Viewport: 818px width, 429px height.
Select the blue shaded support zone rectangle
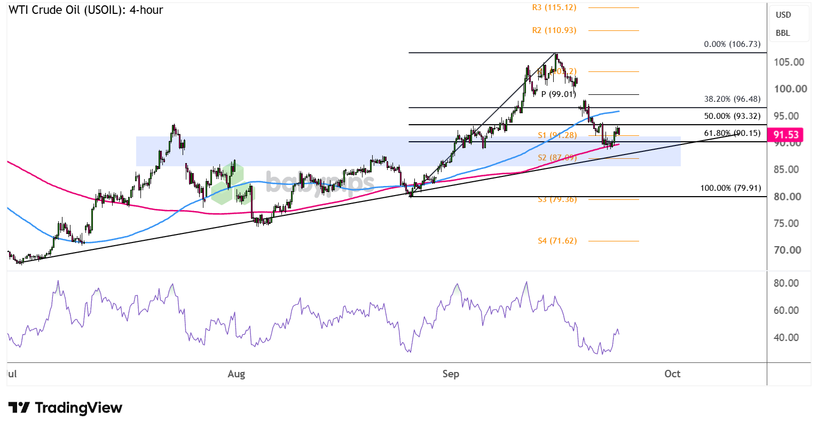[x=408, y=151]
